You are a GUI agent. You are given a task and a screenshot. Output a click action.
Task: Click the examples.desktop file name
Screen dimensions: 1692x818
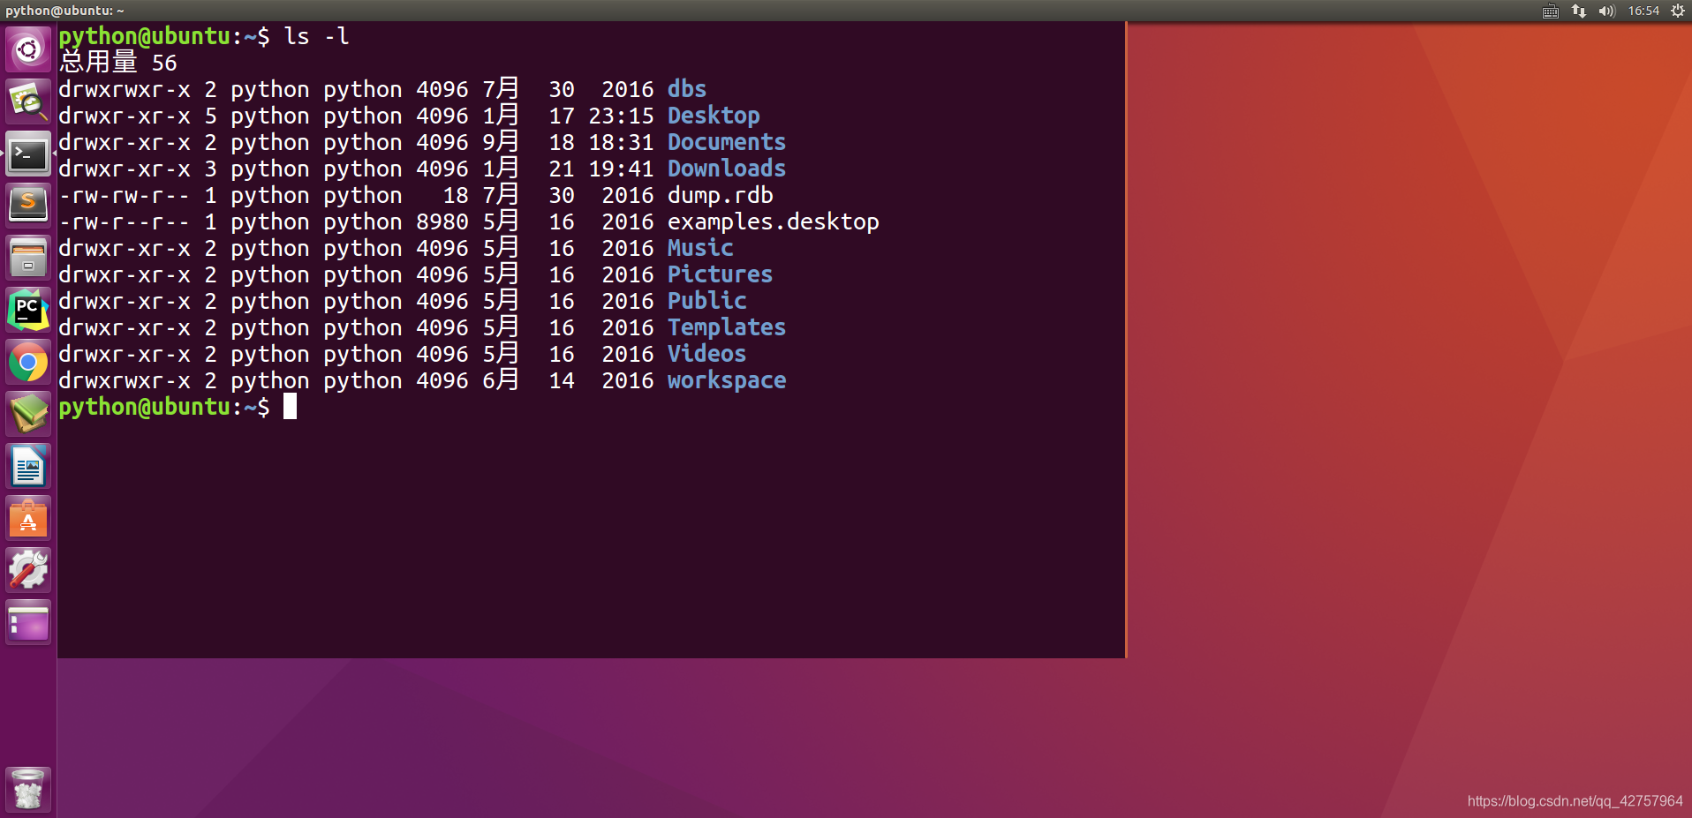tap(774, 221)
